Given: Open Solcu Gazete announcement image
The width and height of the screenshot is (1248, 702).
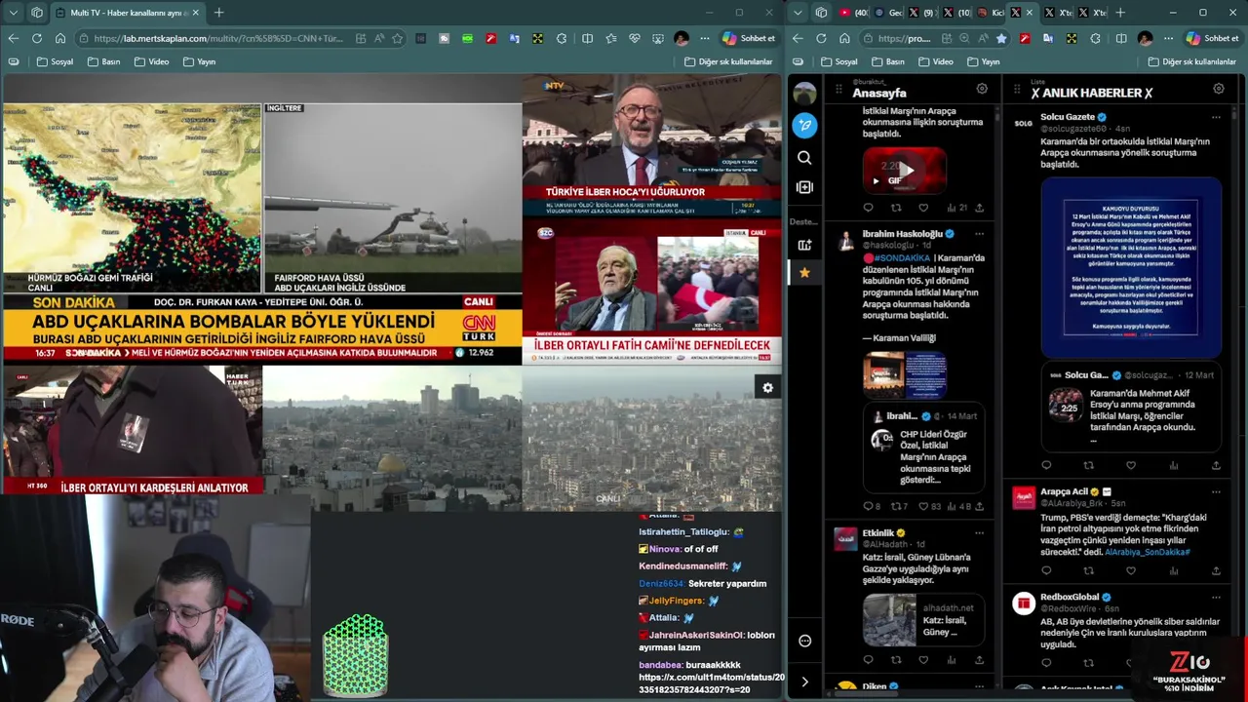Looking at the screenshot, I should (1131, 268).
